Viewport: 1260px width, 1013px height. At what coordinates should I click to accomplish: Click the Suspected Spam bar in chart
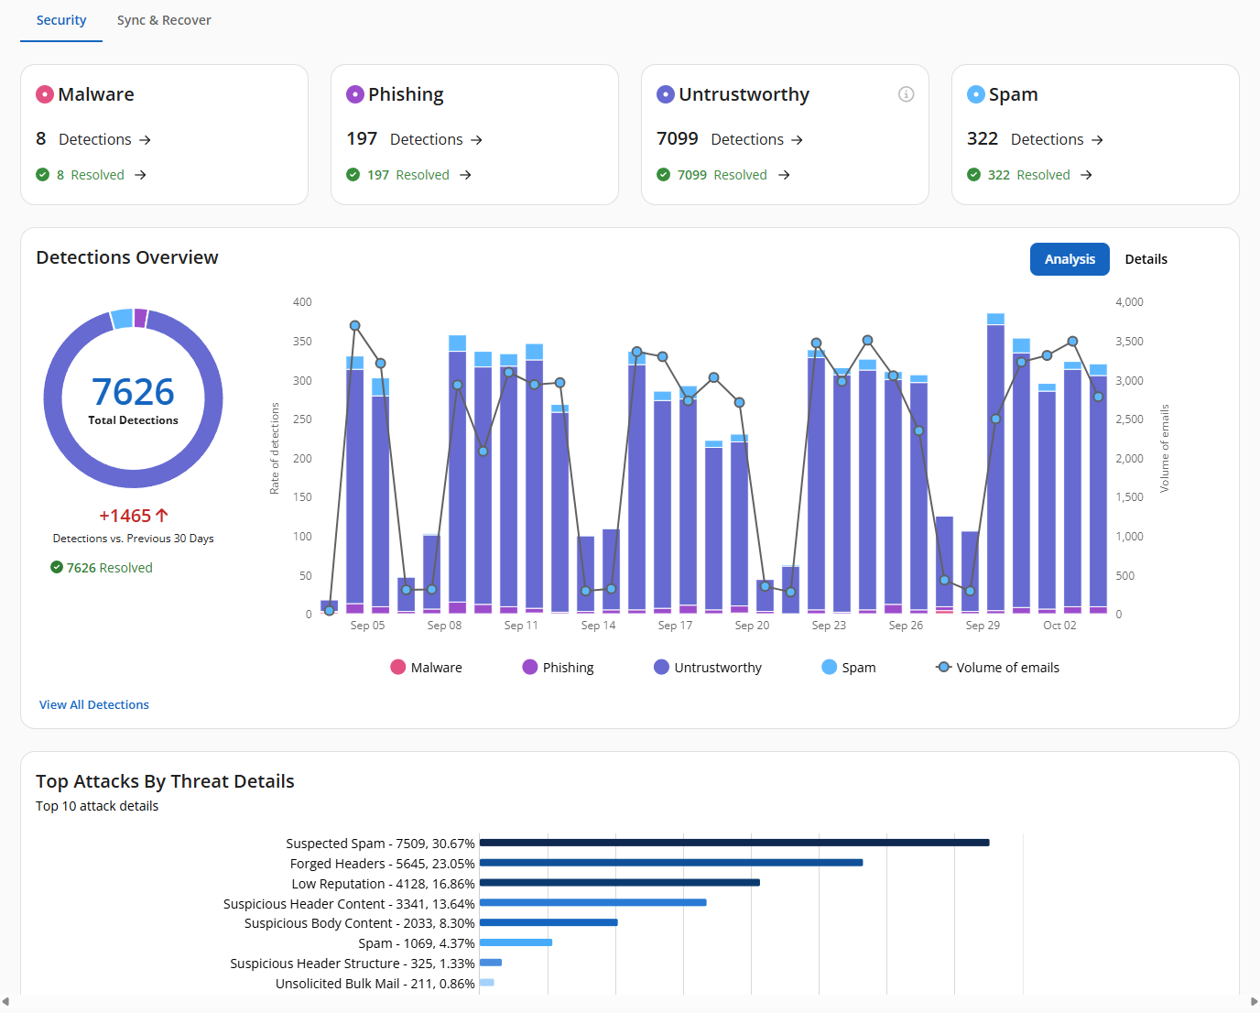tap(733, 843)
